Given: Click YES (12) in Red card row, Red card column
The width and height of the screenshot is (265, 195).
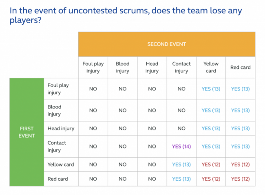Looking at the screenshot, I should [x=240, y=179].
